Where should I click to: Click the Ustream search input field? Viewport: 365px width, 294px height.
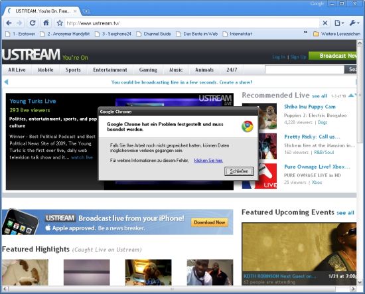pos(305,70)
